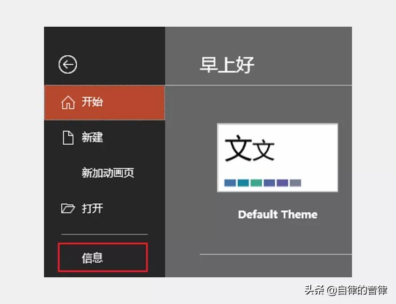Image resolution: width=396 pixels, height=304 pixels.
Task: Open the 打开 menu label
Action: pos(92,208)
